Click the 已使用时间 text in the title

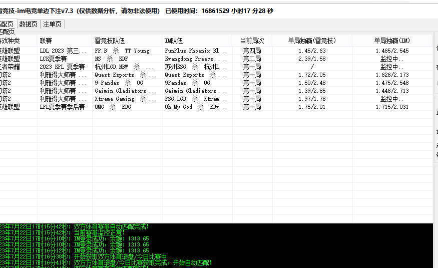click(219, 11)
